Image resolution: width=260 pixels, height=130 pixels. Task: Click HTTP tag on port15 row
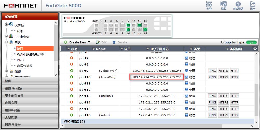coord(235,109)
